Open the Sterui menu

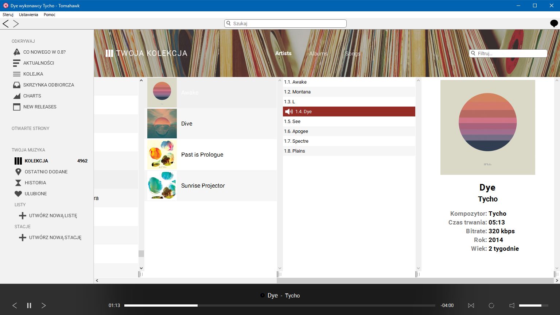click(8, 15)
